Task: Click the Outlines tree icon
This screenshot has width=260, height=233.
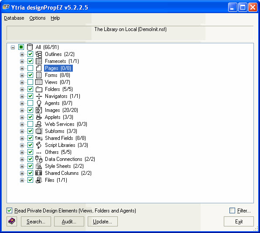Action: 39,54
